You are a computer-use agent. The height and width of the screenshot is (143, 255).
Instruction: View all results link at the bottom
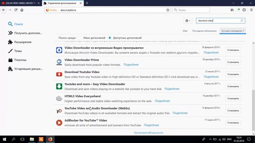[x=148, y=133]
